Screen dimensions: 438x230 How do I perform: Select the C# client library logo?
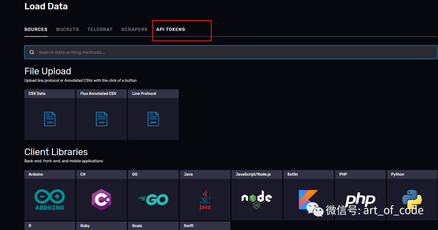[x=101, y=199]
